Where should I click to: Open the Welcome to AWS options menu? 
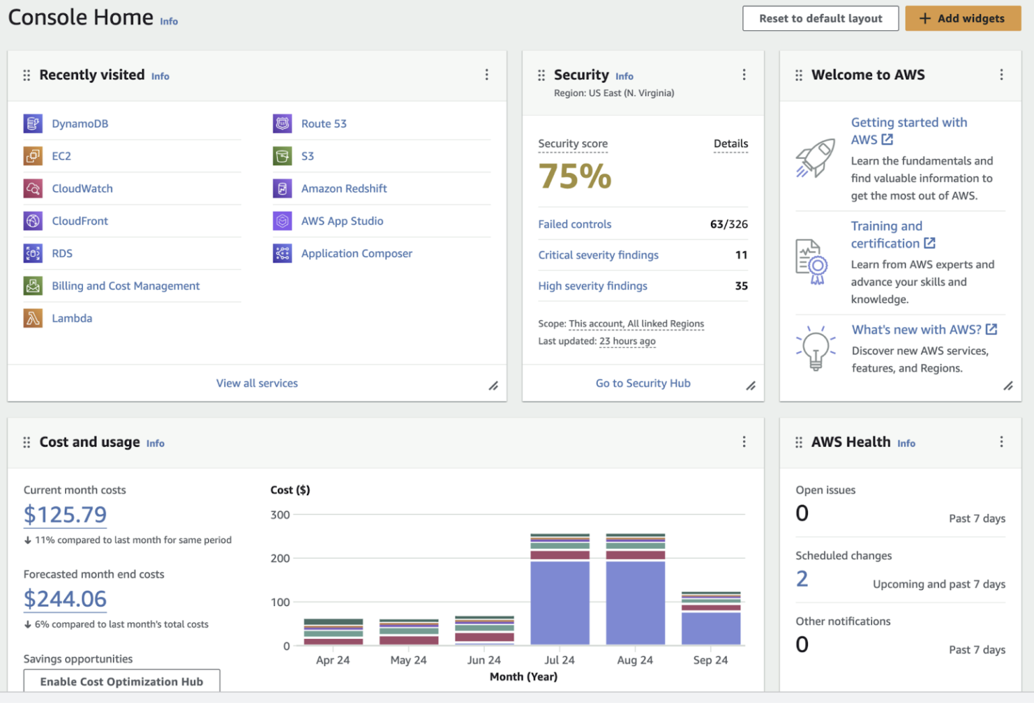coord(1002,75)
